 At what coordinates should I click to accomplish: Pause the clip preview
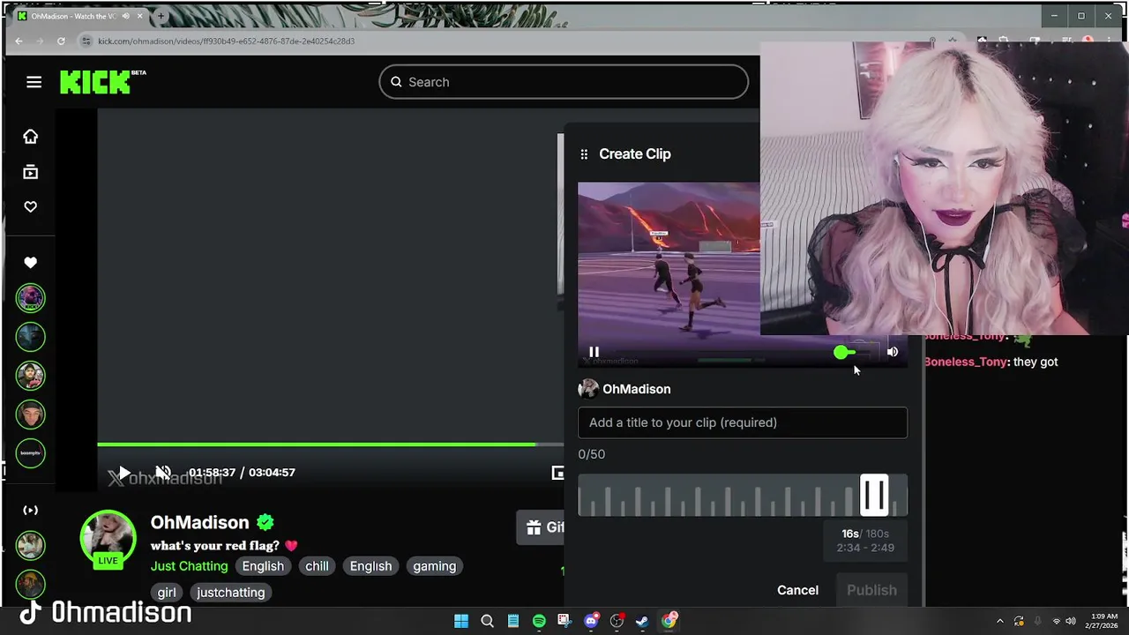pyautogui.click(x=594, y=352)
